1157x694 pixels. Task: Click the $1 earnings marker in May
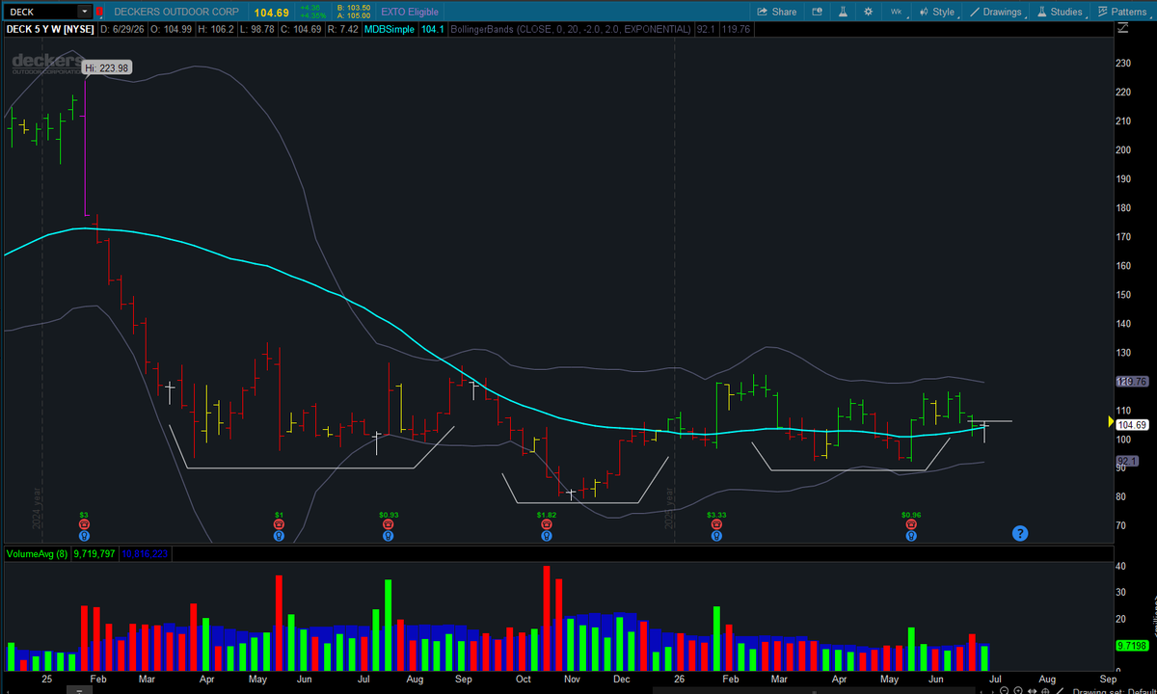(x=279, y=523)
